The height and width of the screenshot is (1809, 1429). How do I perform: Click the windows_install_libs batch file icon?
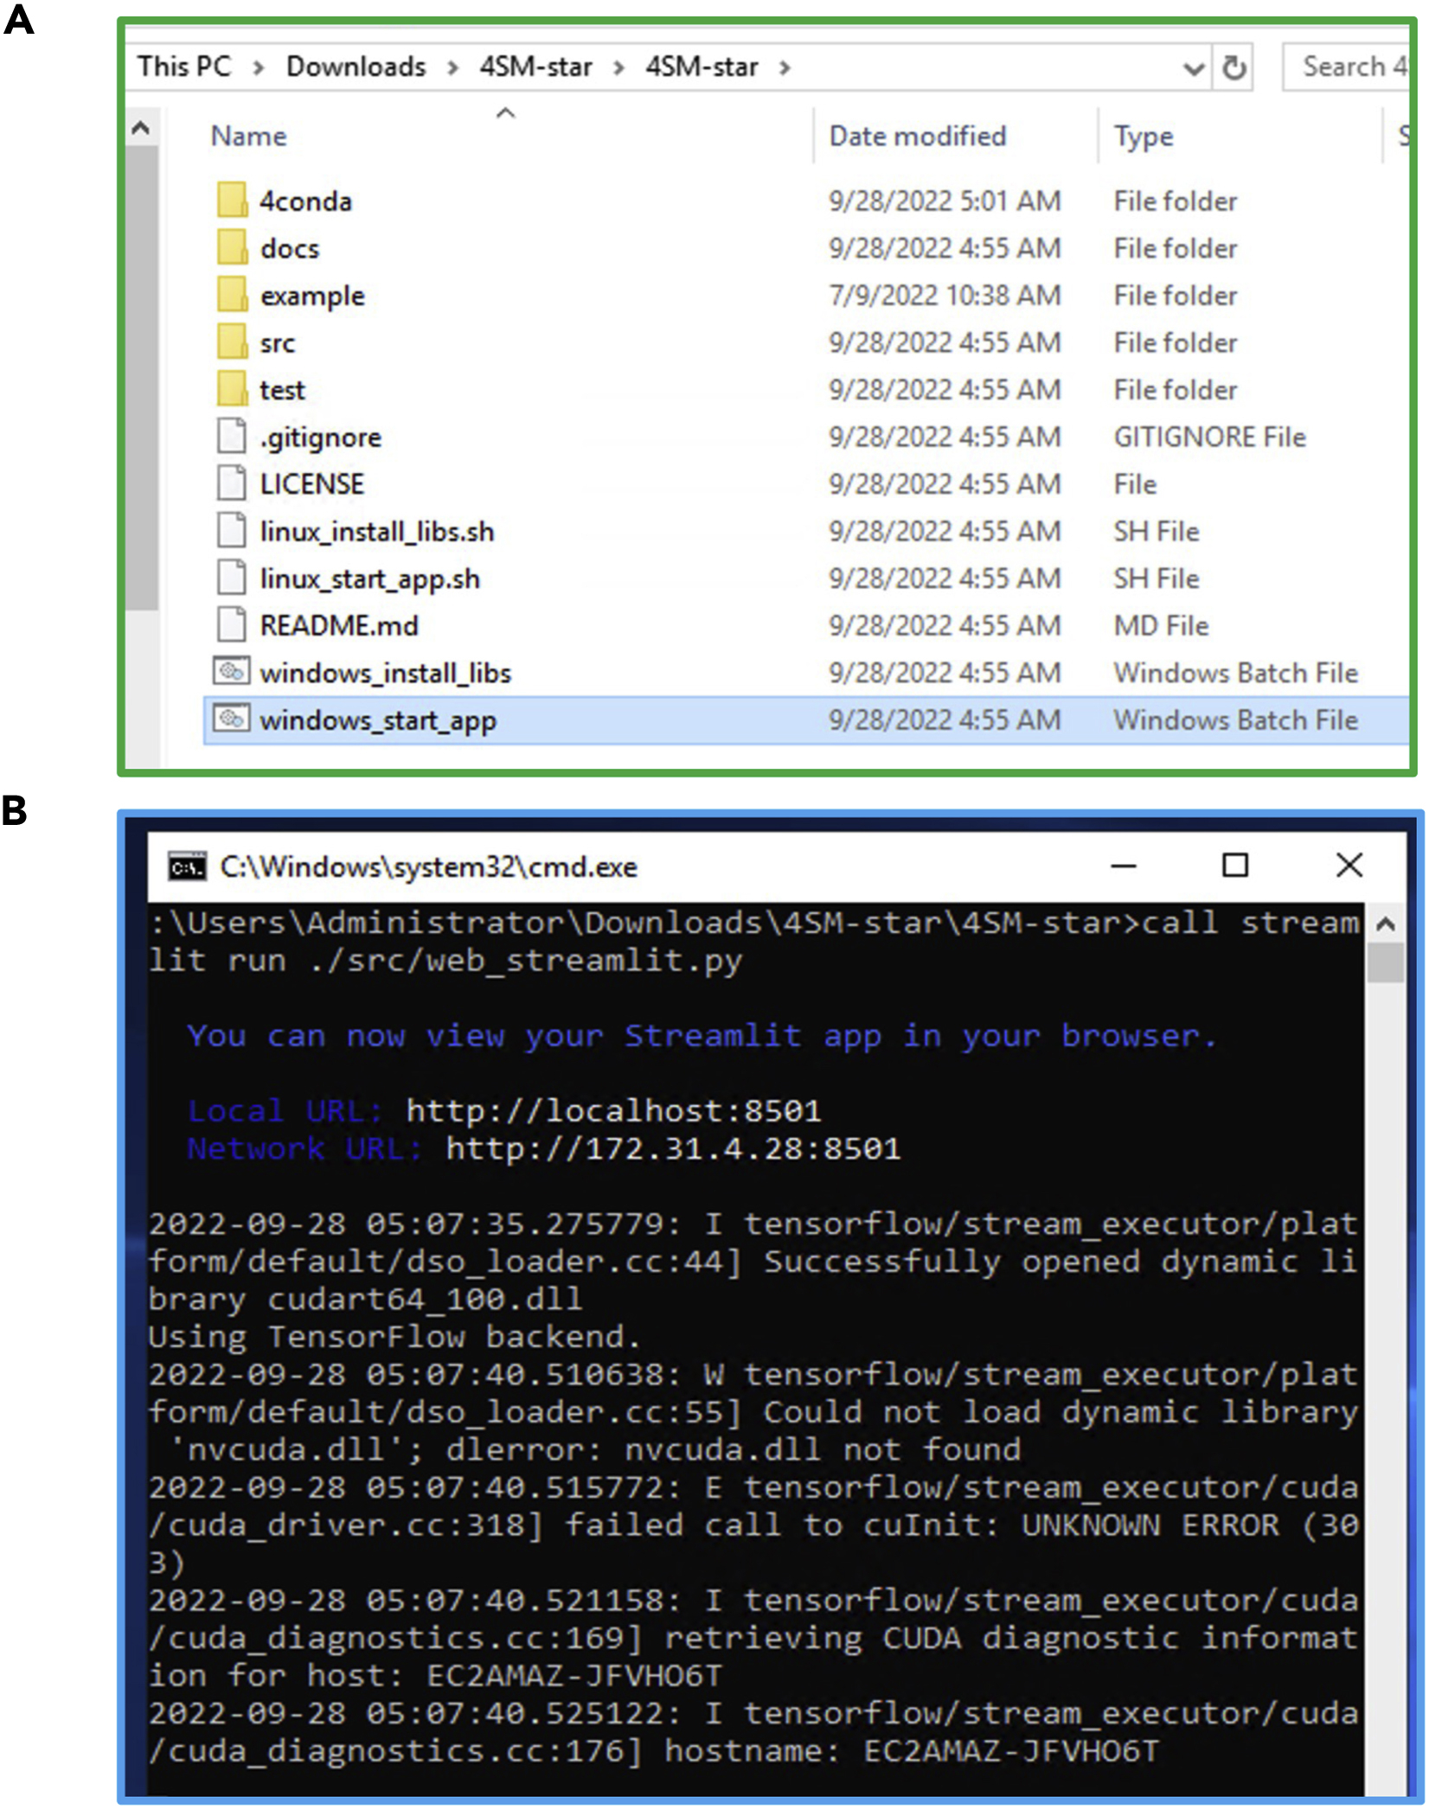[x=231, y=671]
